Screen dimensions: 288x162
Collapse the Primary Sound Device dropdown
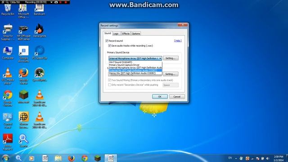160,58
